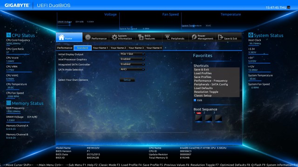Click the Classic Setup shortcut

coord(203,96)
